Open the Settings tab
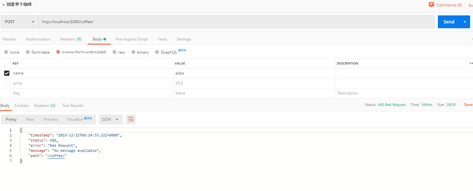This screenshot has width=473, height=191. [x=184, y=39]
